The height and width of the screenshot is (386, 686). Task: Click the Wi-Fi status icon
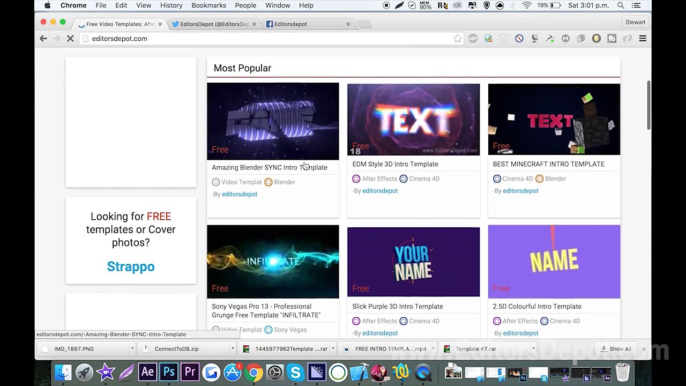click(x=527, y=5)
